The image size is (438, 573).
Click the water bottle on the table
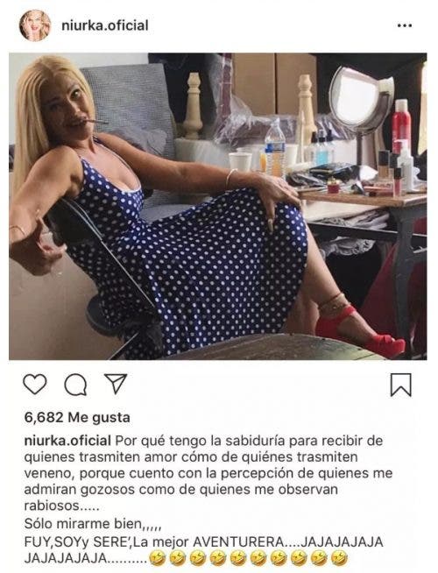[x=275, y=149]
